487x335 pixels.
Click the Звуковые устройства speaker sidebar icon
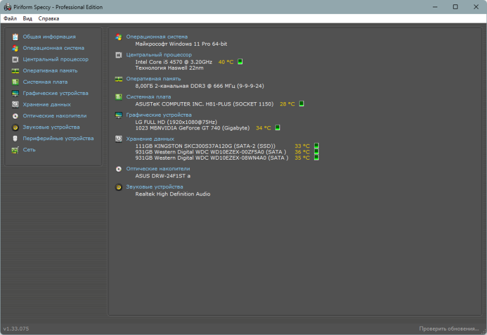point(15,127)
